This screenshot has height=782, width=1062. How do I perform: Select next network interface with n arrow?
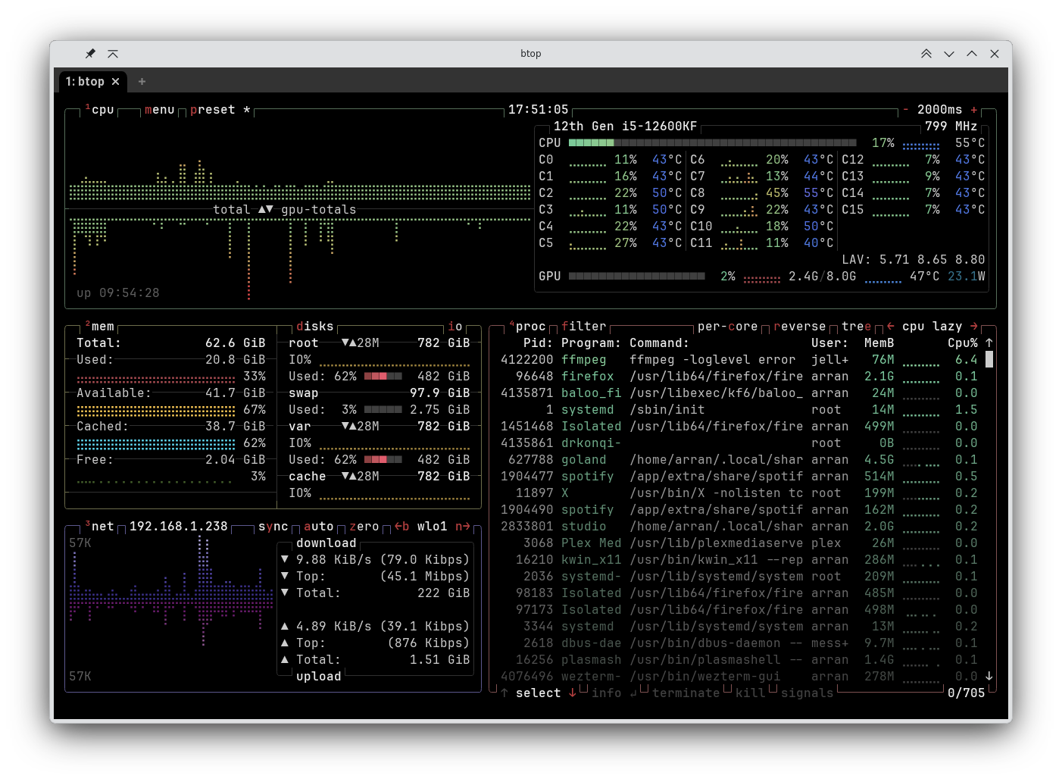pyautogui.click(x=463, y=527)
